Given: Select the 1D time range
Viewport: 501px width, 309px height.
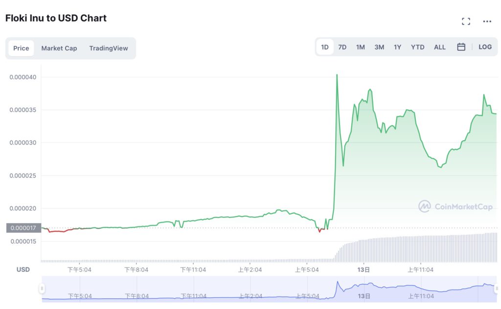Looking at the screenshot, I should tap(325, 47).
